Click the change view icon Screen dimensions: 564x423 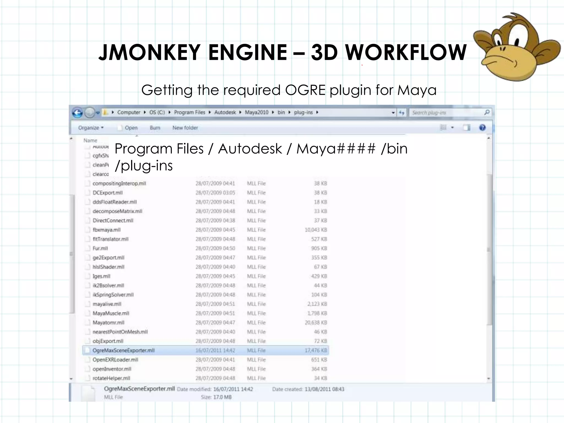[x=443, y=128]
